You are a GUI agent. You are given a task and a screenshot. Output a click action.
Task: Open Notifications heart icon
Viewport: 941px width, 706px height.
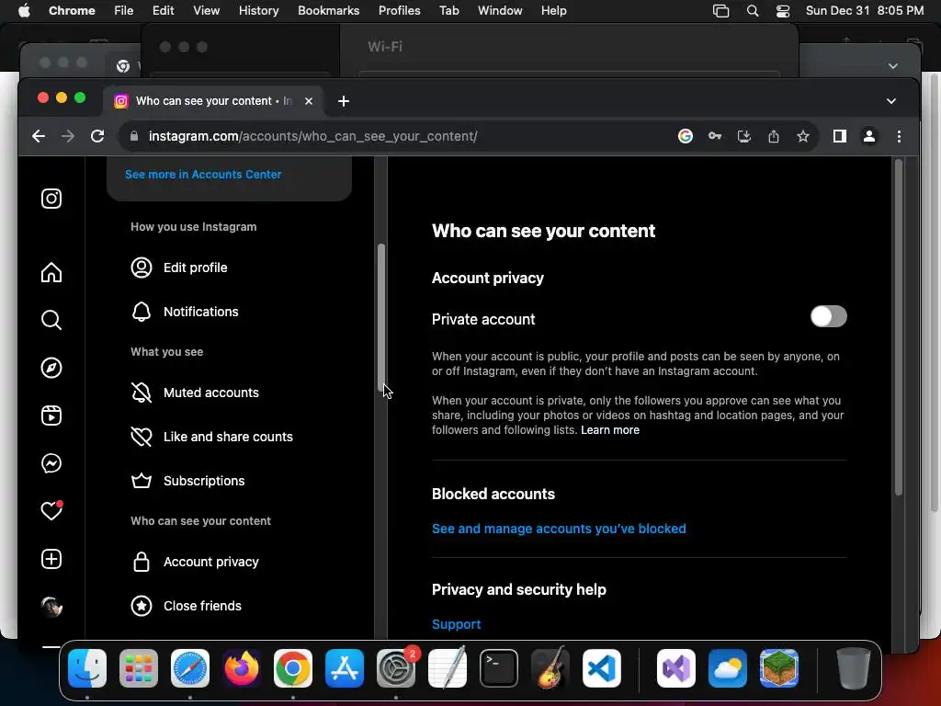click(51, 511)
